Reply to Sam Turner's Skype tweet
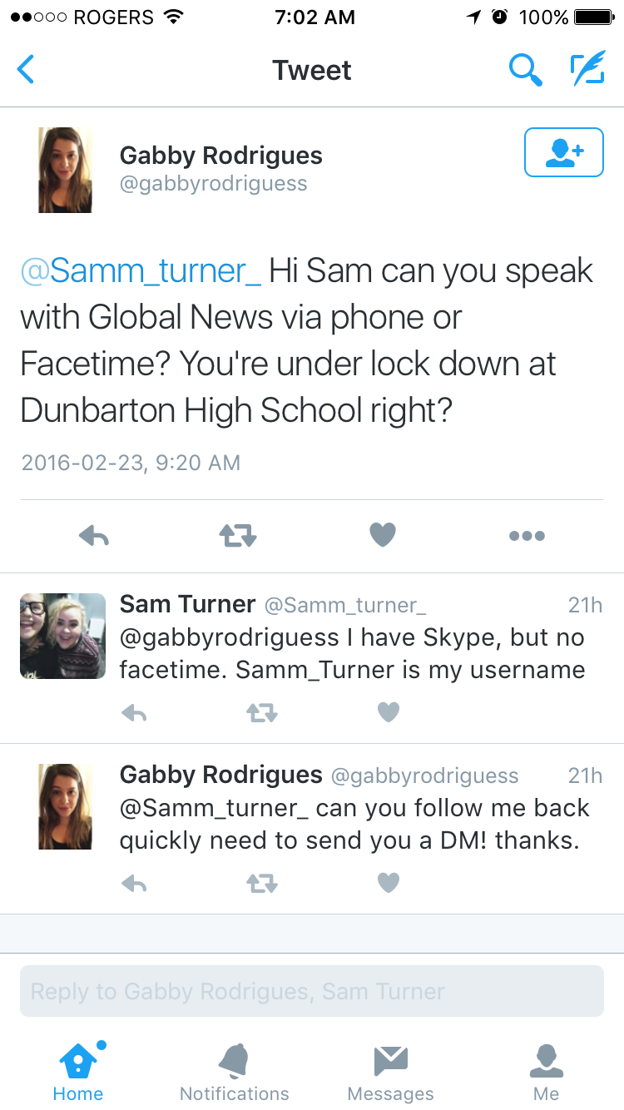This screenshot has height=1110, width=624. tap(134, 712)
